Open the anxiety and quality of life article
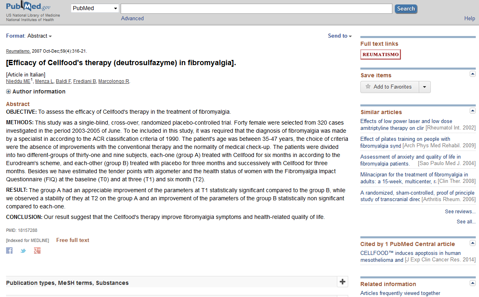 click(x=411, y=160)
